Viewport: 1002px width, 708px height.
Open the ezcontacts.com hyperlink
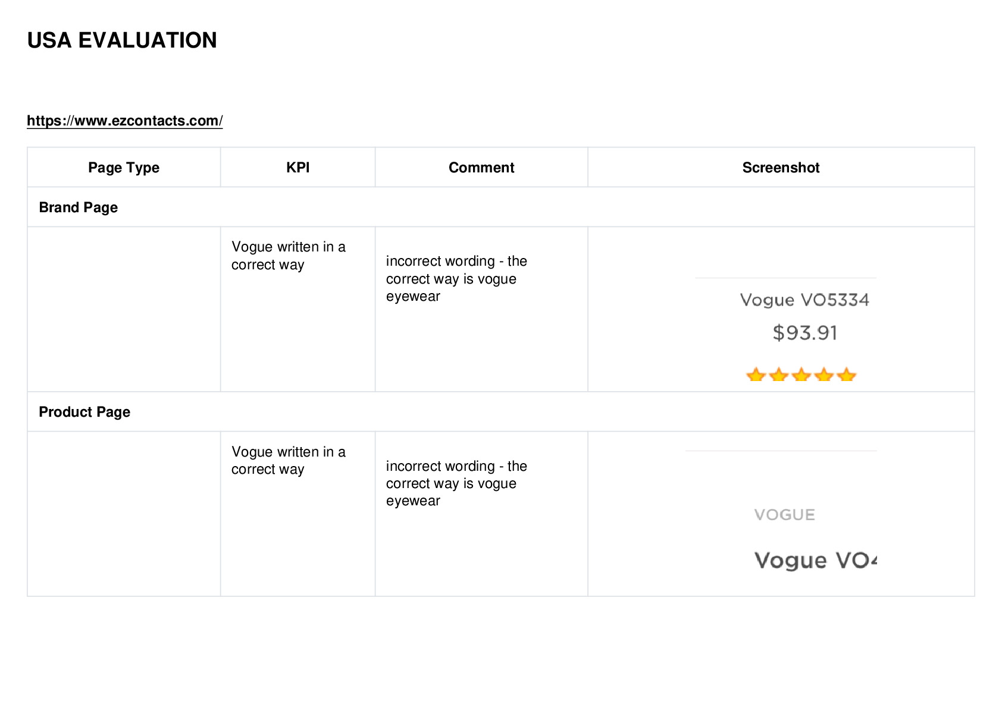[x=125, y=121]
